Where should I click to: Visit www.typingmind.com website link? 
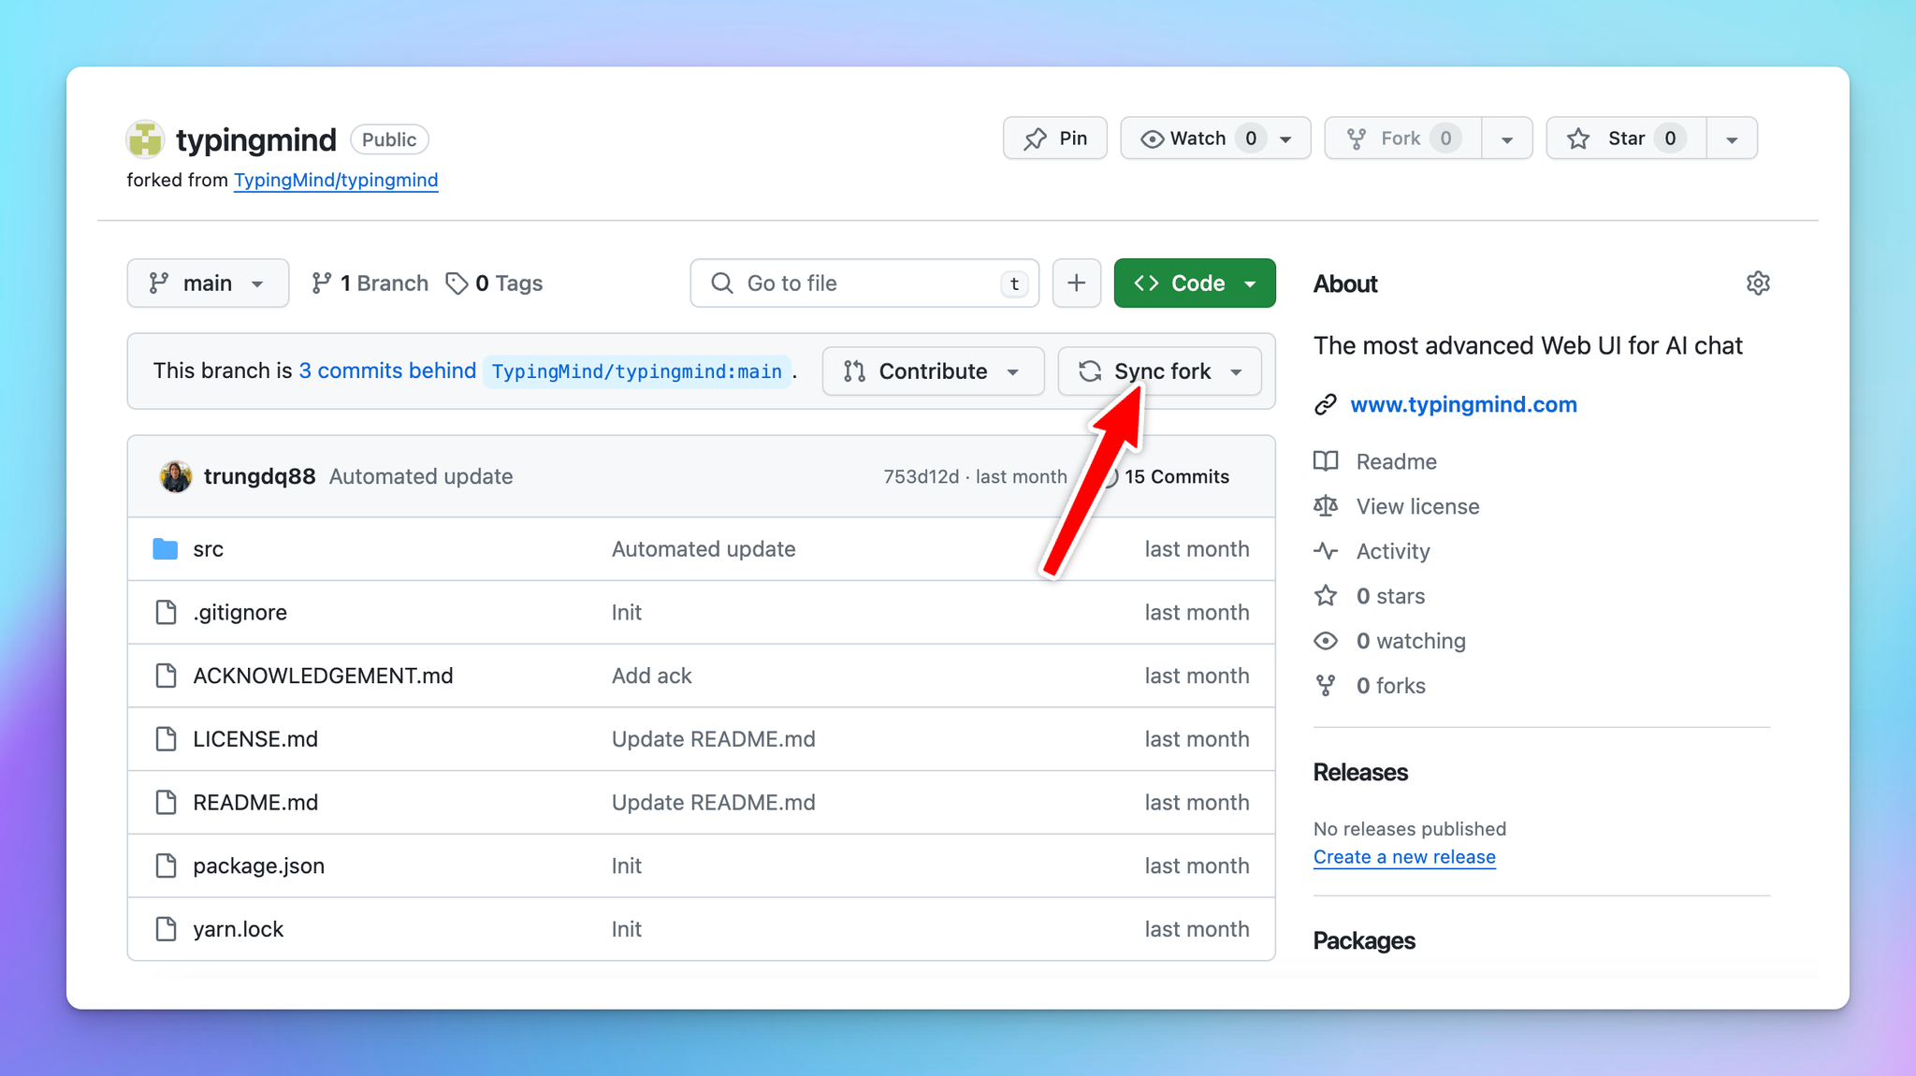(x=1463, y=404)
